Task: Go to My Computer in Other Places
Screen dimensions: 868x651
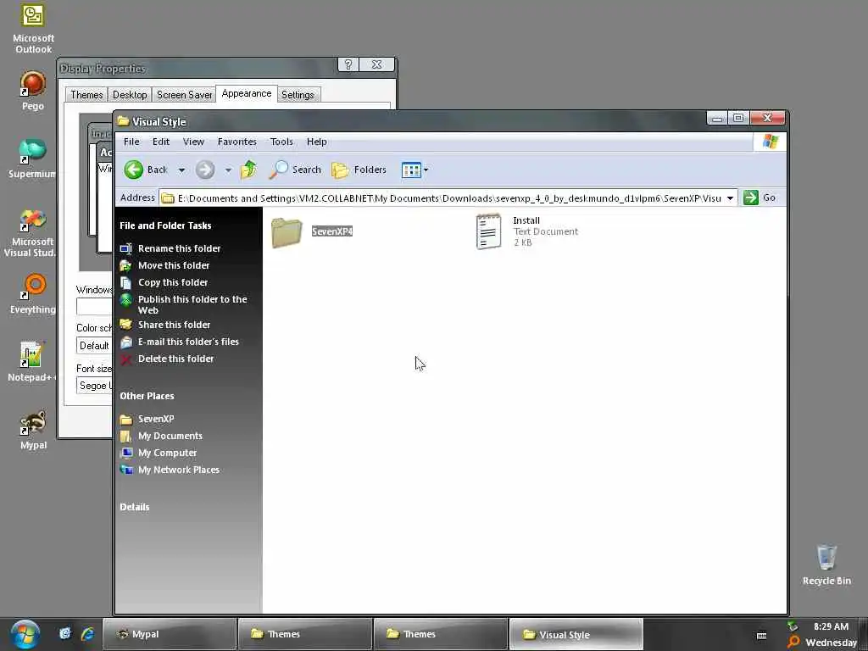Action: [167, 453]
